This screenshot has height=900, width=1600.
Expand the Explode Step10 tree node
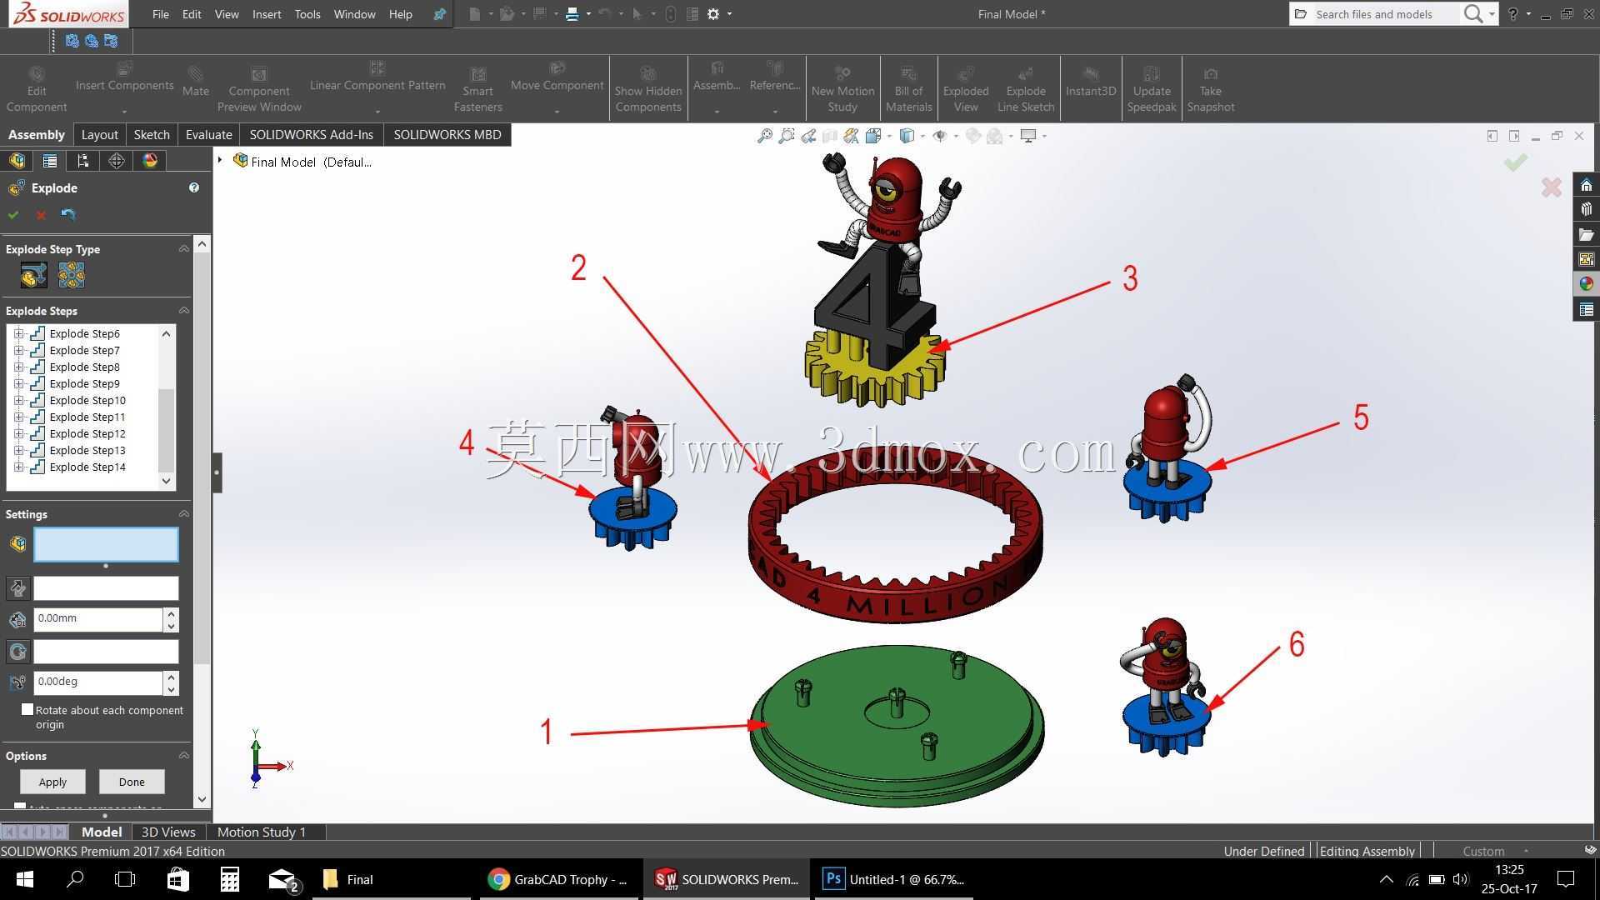18,400
